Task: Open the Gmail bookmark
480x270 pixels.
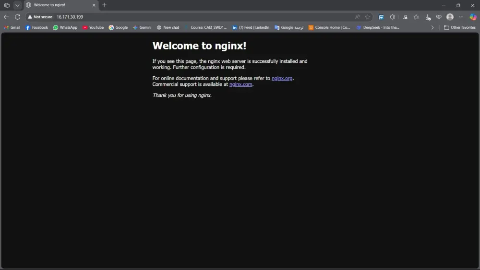Action: [x=12, y=27]
